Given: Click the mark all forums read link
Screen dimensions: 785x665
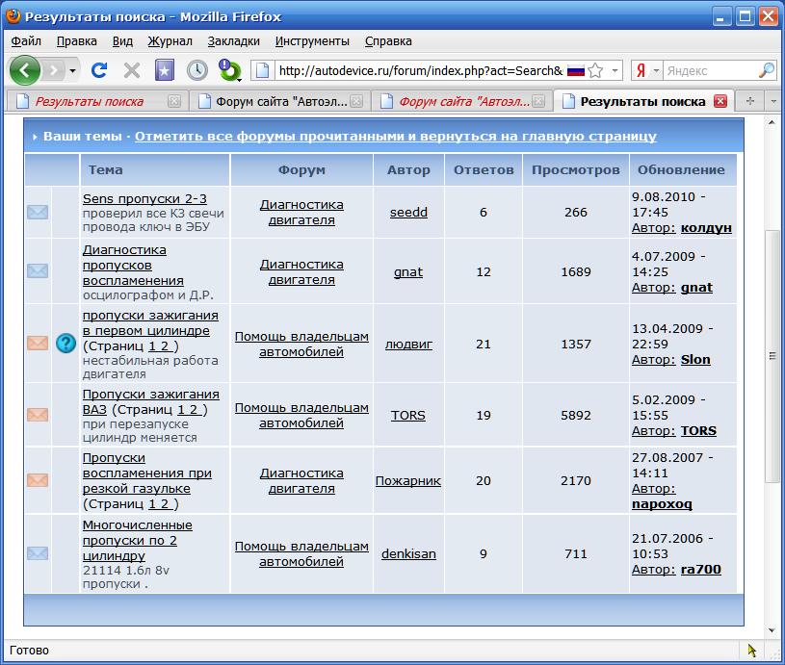Looking at the screenshot, I should (396, 136).
